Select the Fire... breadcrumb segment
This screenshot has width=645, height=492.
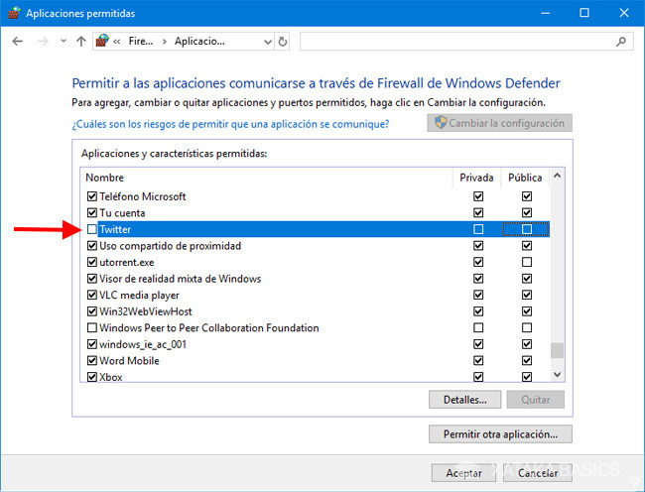point(141,41)
